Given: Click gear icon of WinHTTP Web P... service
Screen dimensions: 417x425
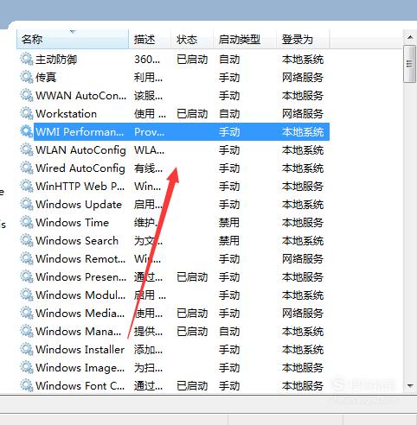Looking at the screenshot, I should coord(27,187).
